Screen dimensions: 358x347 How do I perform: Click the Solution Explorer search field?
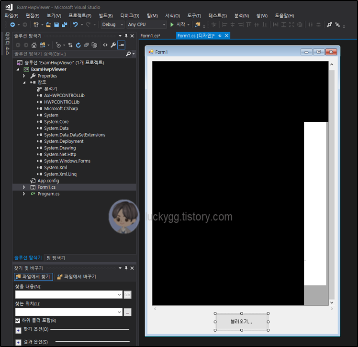click(68, 54)
